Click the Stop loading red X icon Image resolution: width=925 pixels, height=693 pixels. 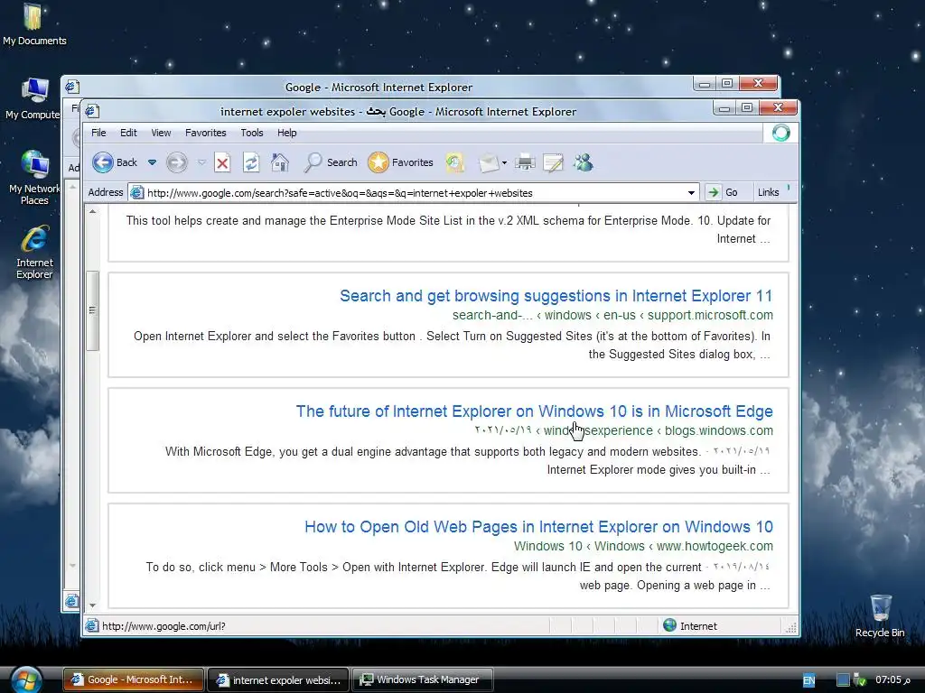222,162
